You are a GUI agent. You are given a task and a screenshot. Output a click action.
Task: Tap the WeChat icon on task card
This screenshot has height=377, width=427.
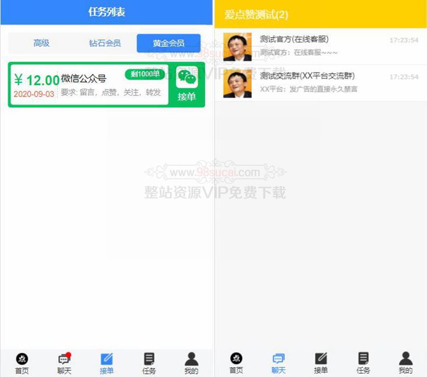[187, 78]
